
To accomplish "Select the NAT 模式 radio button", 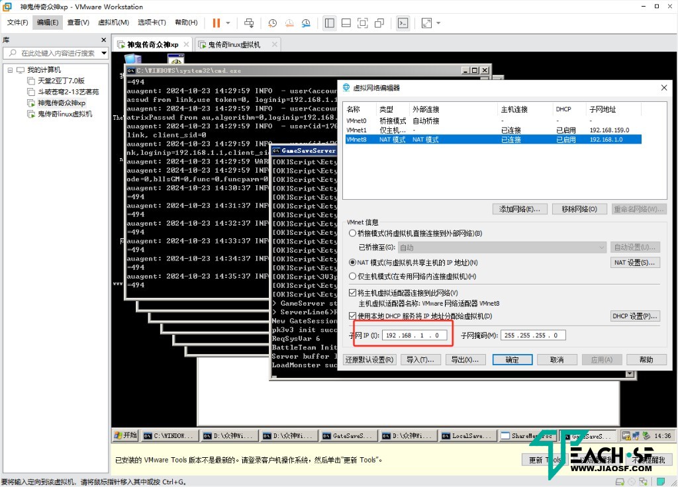I will 352,262.
